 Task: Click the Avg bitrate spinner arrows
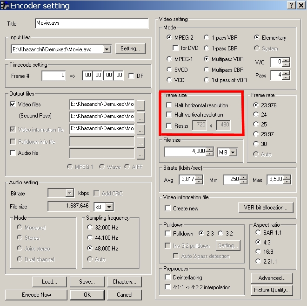pos(199,180)
